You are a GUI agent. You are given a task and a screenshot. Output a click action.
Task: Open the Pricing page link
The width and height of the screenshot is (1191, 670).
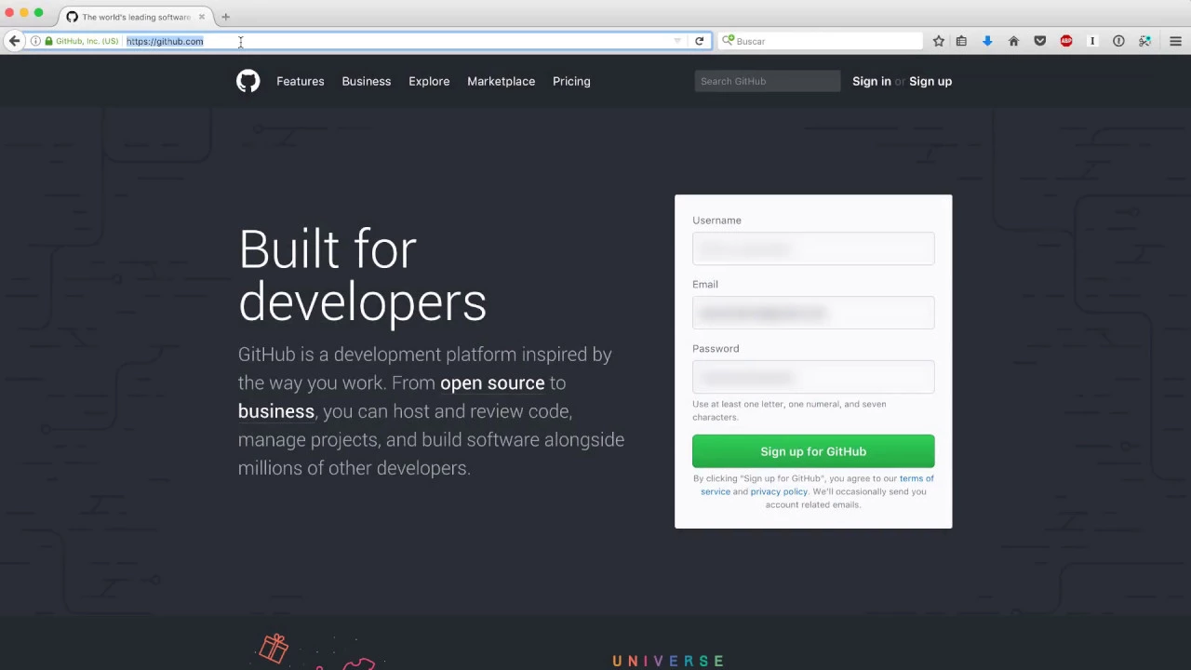(x=571, y=81)
